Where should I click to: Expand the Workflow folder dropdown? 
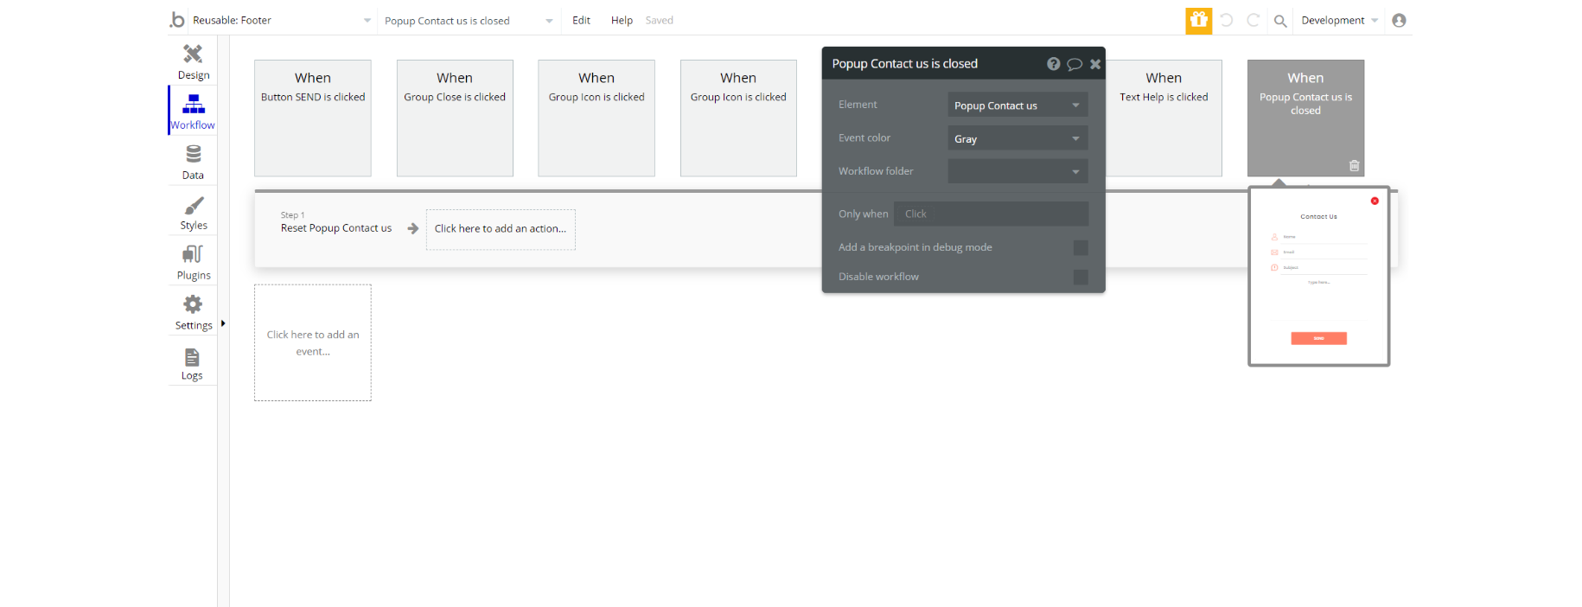[1017, 171]
